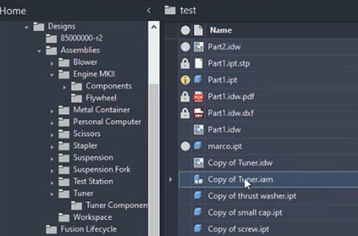
Task: Click the status circle in the column header
Action: (185, 30)
